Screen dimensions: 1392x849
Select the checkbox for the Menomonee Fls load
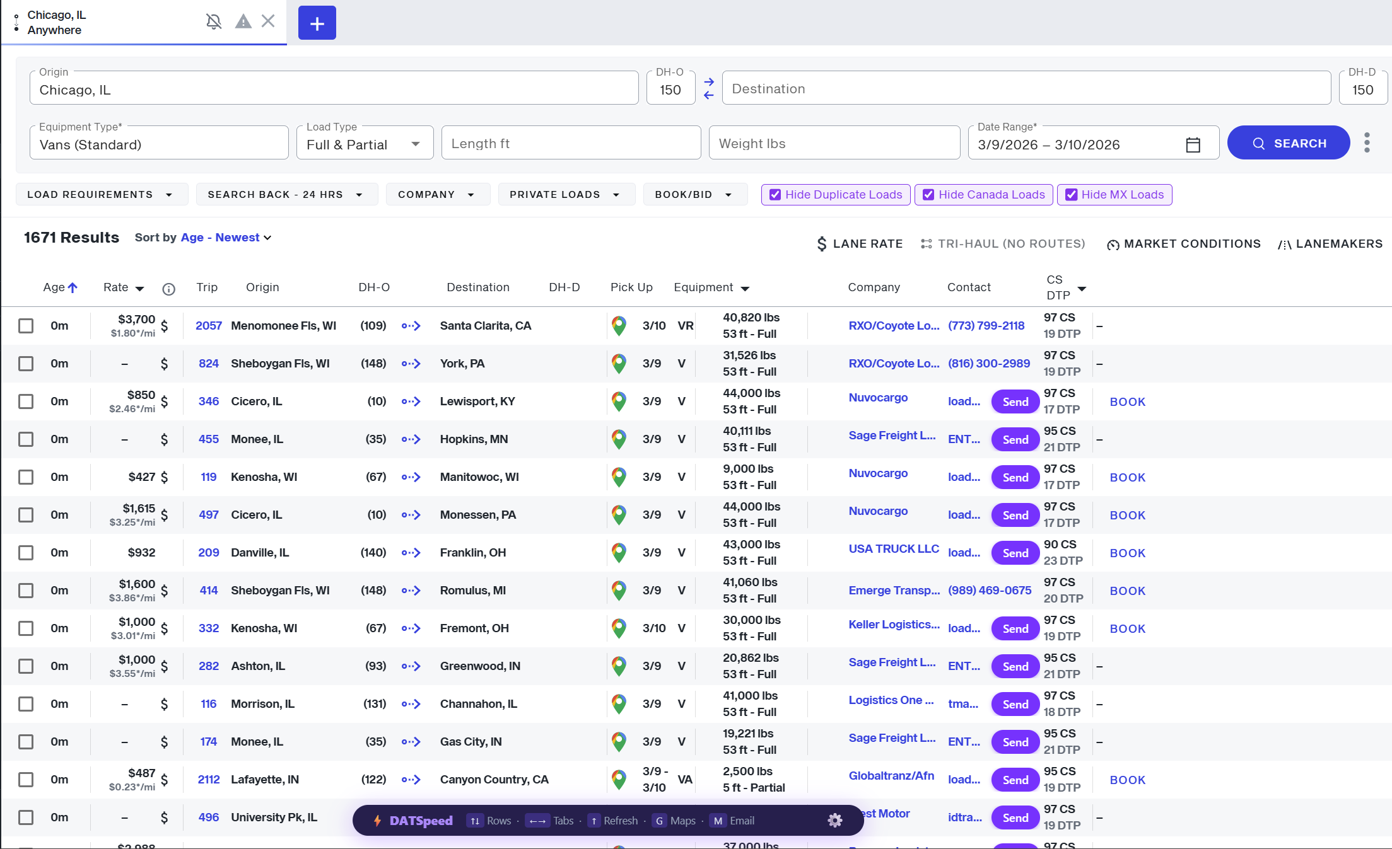(x=25, y=326)
